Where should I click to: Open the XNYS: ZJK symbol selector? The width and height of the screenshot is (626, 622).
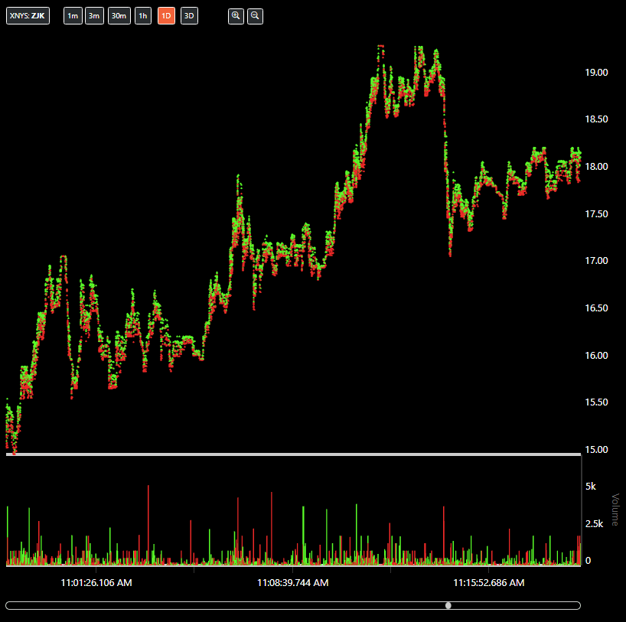click(28, 16)
